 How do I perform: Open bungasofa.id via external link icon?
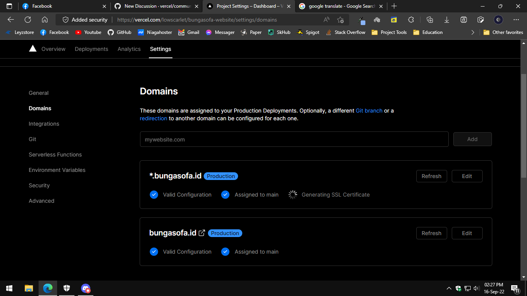pyautogui.click(x=202, y=233)
